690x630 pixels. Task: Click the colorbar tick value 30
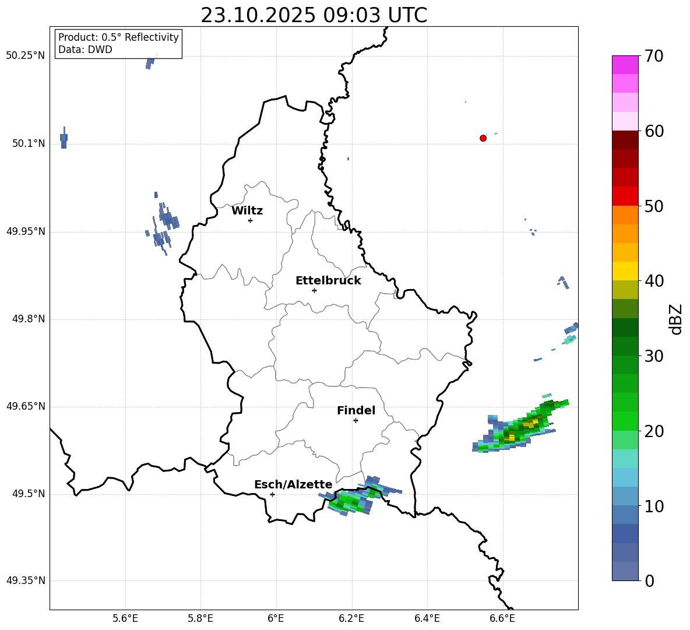click(654, 356)
